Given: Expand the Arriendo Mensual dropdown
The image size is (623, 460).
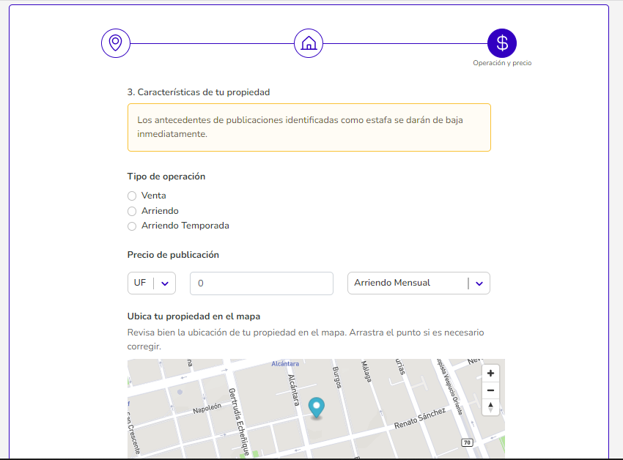Looking at the screenshot, I should pyautogui.click(x=419, y=283).
